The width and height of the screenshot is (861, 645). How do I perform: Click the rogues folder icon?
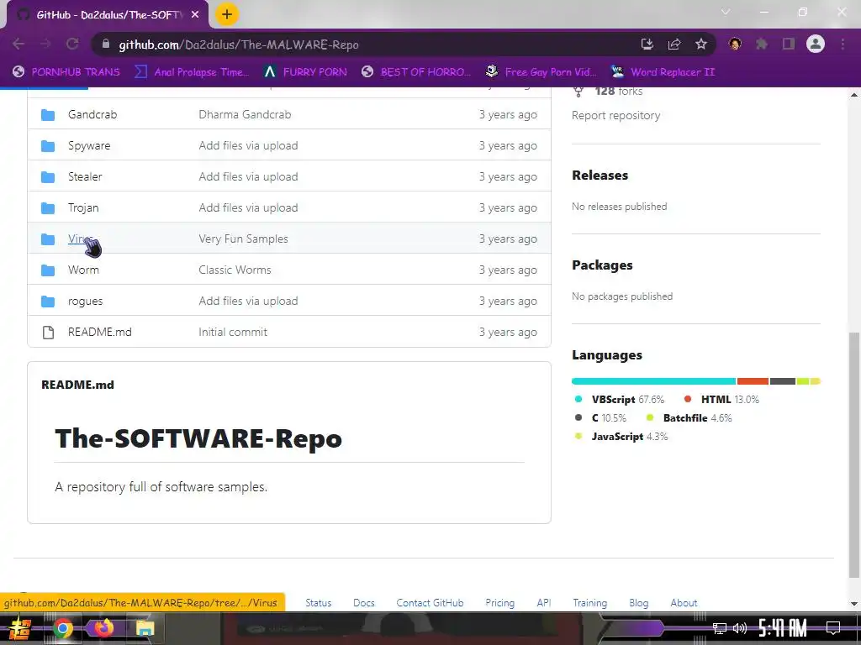click(48, 302)
